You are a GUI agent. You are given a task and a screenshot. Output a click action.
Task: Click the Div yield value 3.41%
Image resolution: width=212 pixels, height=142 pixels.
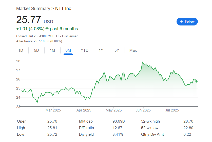[118, 134]
